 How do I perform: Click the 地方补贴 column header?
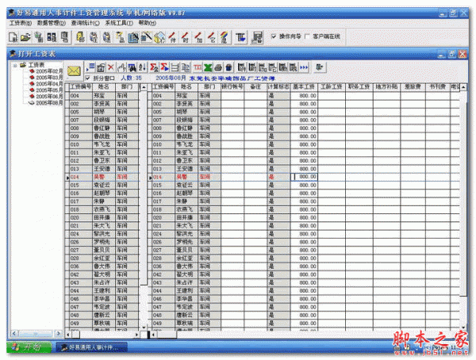click(387, 87)
